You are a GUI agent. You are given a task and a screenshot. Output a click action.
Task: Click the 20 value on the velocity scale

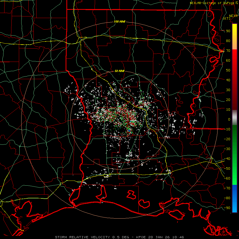pos(228,100)
